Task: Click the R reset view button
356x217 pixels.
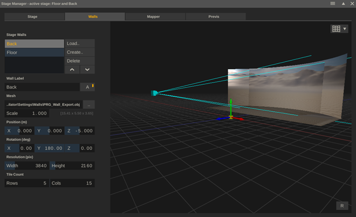Action: tap(341, 206)
